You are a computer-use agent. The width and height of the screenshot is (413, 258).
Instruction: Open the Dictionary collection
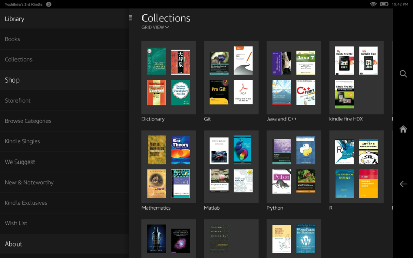[x=169, y=77]
